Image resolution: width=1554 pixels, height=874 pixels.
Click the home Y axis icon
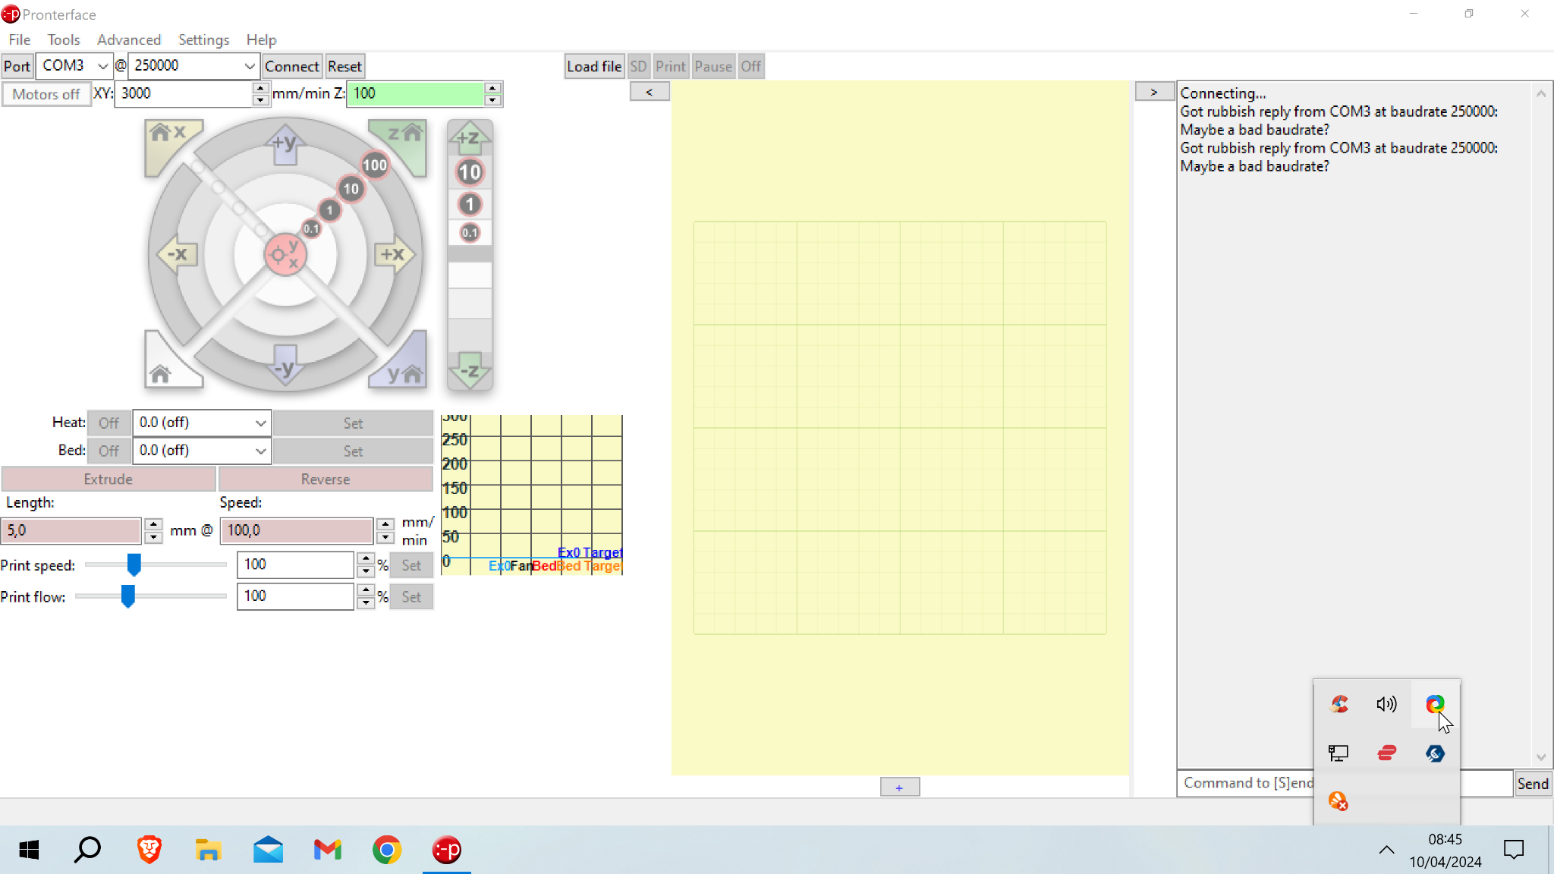[x=403, y=371]
